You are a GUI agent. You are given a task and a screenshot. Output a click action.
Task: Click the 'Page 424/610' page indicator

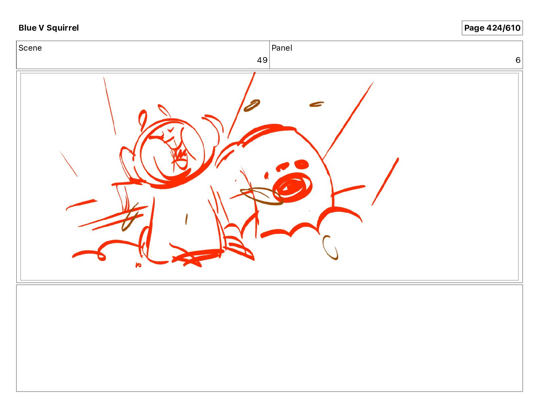point(492,28)
